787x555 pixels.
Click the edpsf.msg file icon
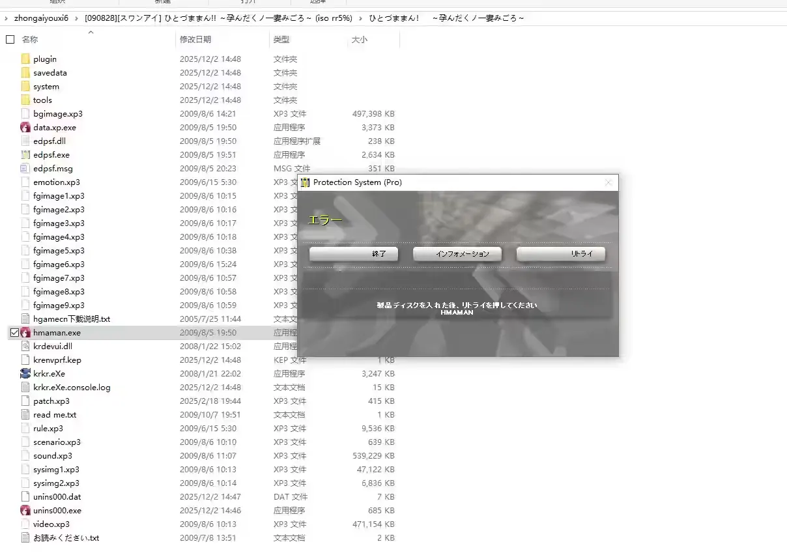[x=25, y=168]
